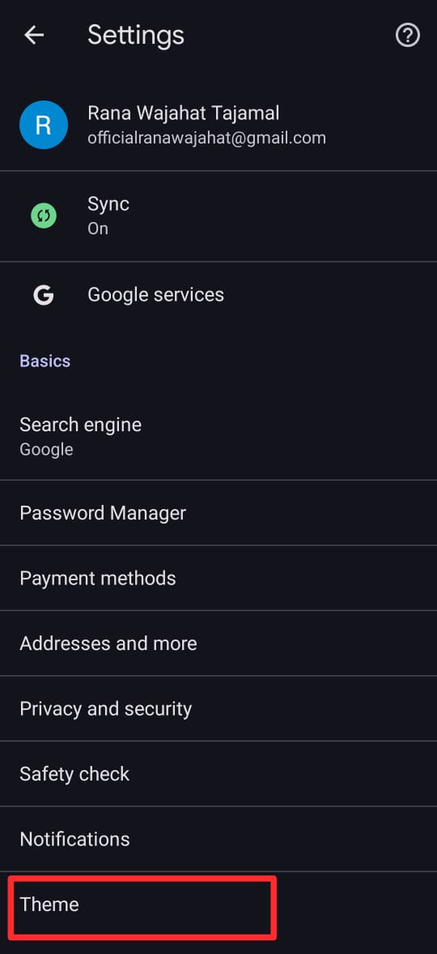Tap the Basics section header
This screenshot has width=437, height=954.
point(45,361)
